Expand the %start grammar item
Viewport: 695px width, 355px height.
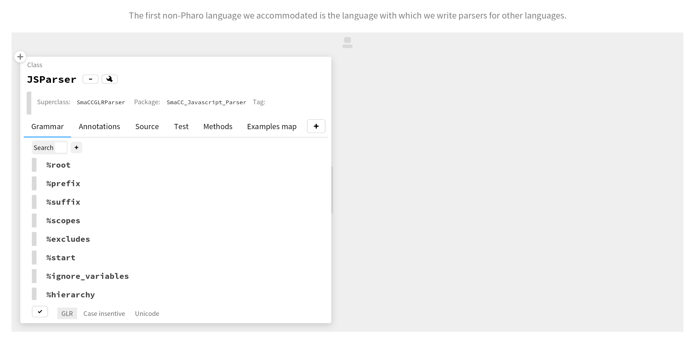pos(34,257)
